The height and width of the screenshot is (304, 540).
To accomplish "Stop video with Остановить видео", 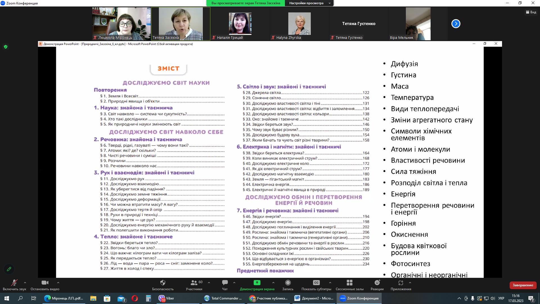I will [x=45, y=283].
